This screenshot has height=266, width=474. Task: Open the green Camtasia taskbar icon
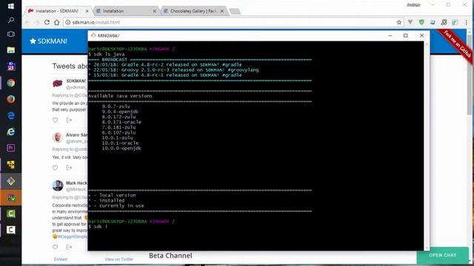(x=11, y=214)
